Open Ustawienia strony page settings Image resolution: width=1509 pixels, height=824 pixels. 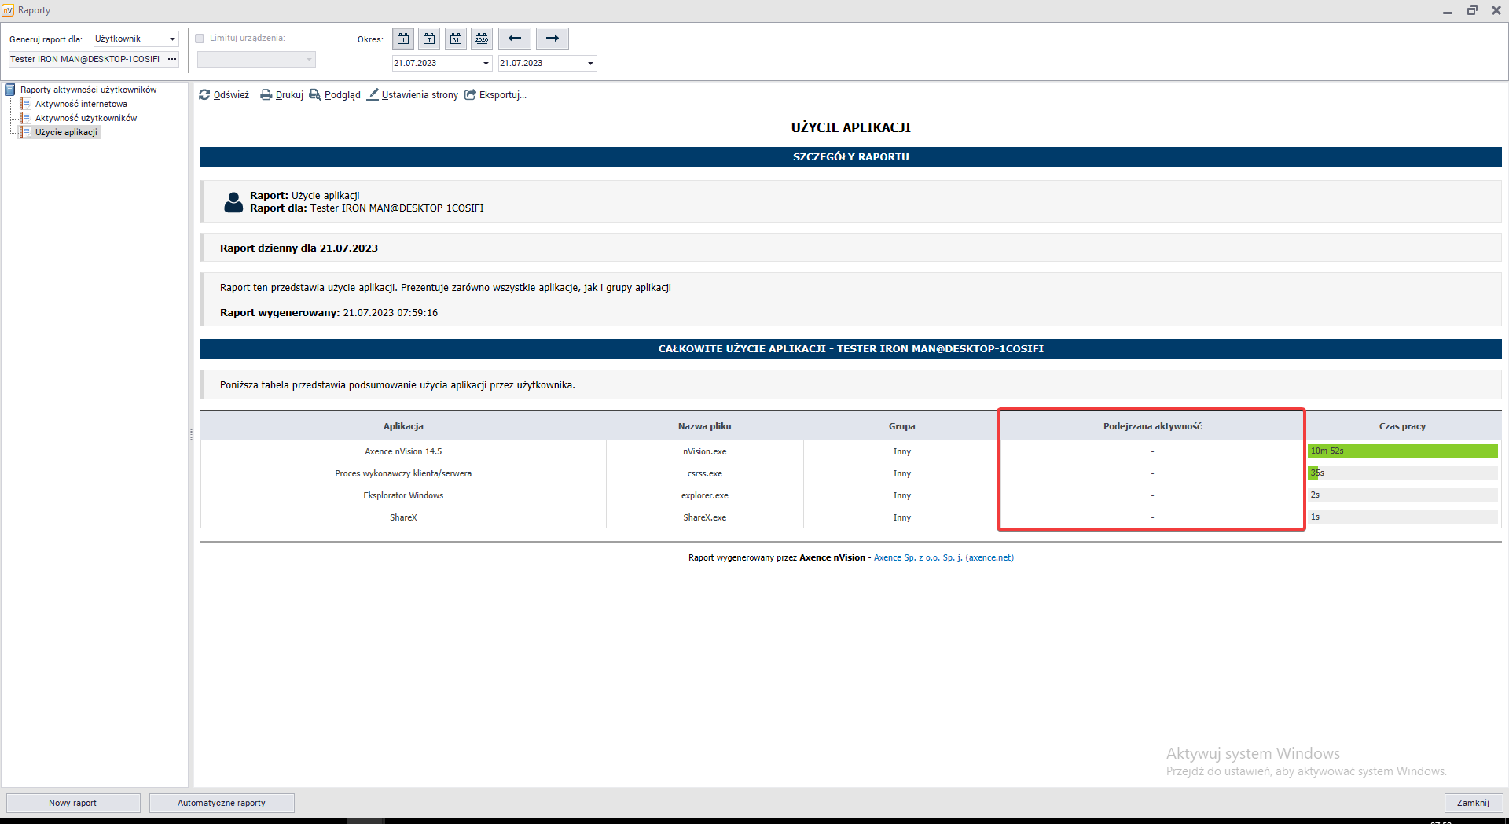413,95
